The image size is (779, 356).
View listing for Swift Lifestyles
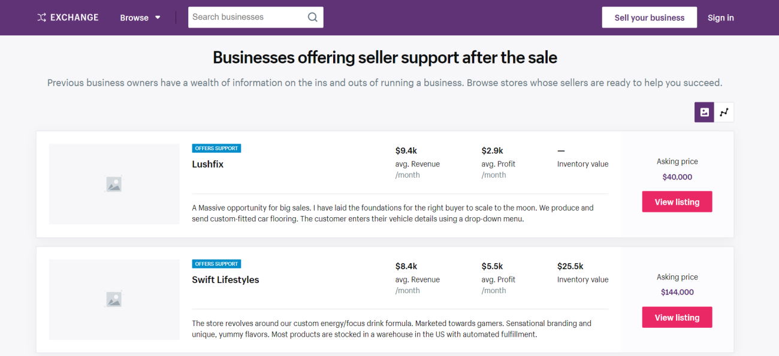pos(677,317)
